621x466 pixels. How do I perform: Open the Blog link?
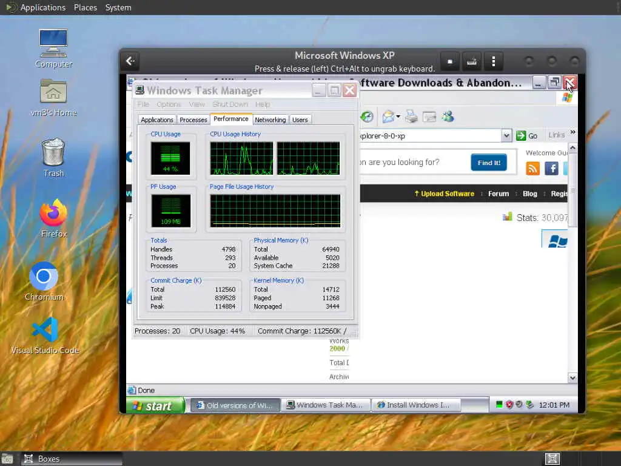(529, 194)
